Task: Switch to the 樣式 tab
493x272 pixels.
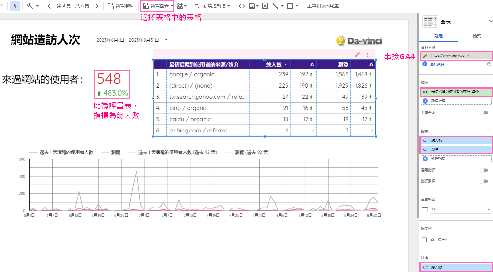Action: click(477, 36)
